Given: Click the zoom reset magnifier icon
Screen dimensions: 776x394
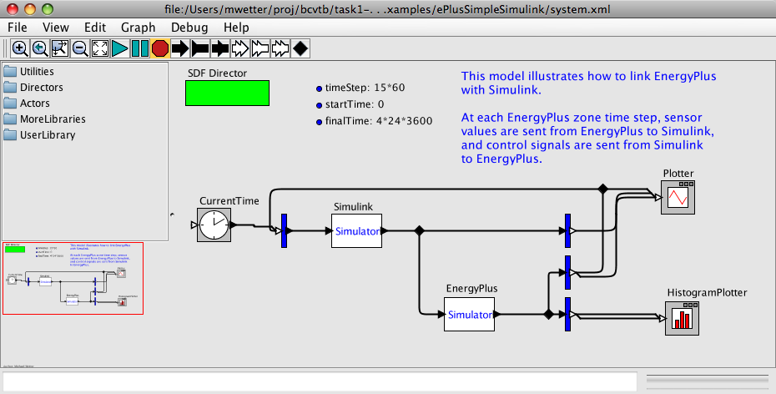Looking at the screenshot, I should pos(40,48).
